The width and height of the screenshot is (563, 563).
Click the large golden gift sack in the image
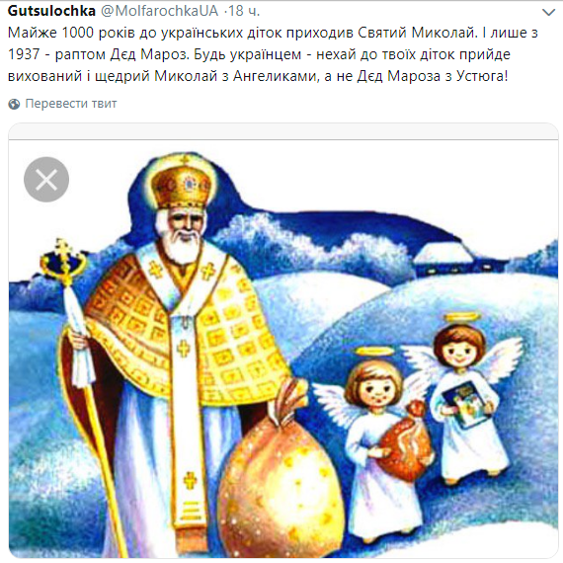[x=281, y=481]
